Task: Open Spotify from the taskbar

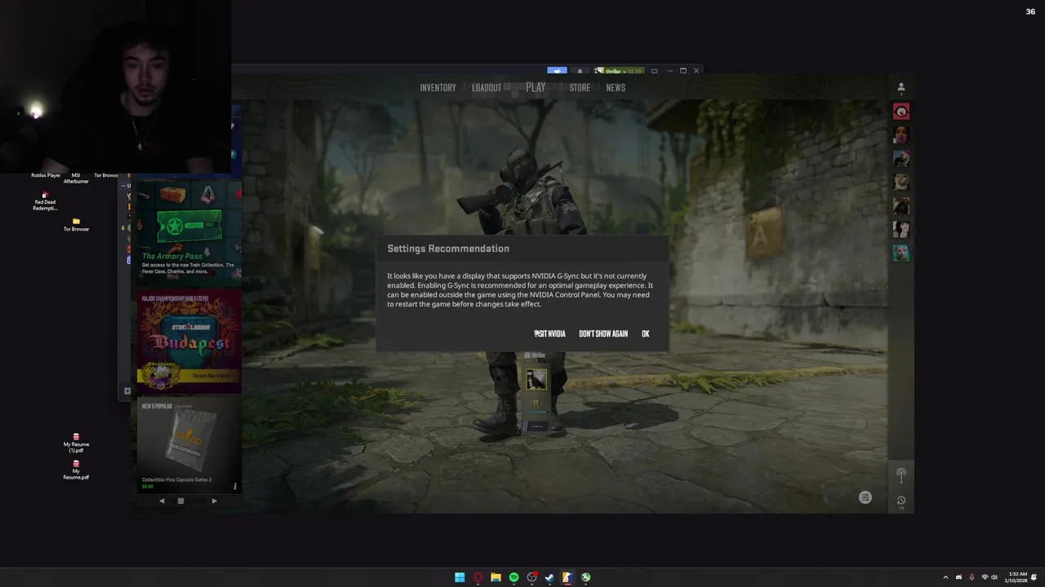Action: pyautogui.click(x=514, y=577)
